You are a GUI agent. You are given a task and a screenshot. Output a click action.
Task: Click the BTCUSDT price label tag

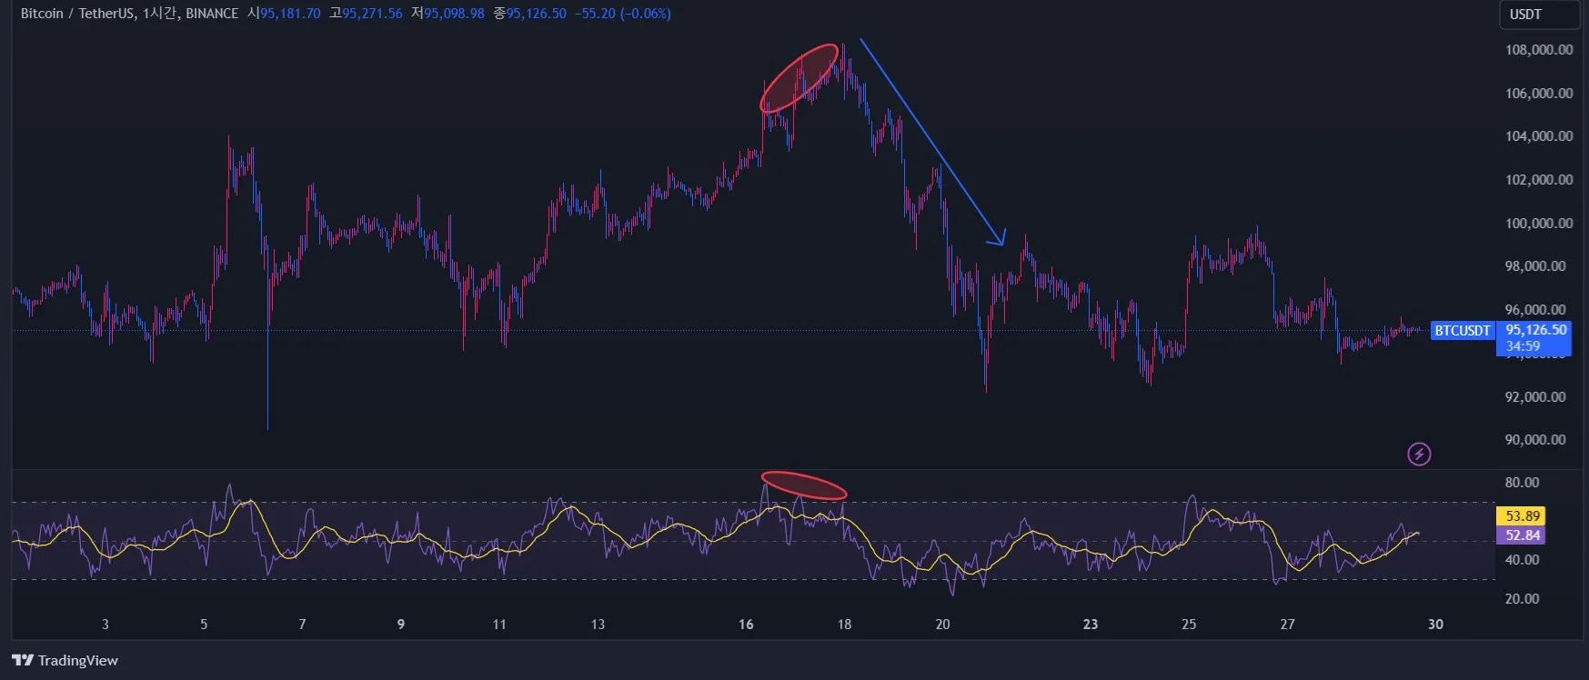(x=1463, y=331)
